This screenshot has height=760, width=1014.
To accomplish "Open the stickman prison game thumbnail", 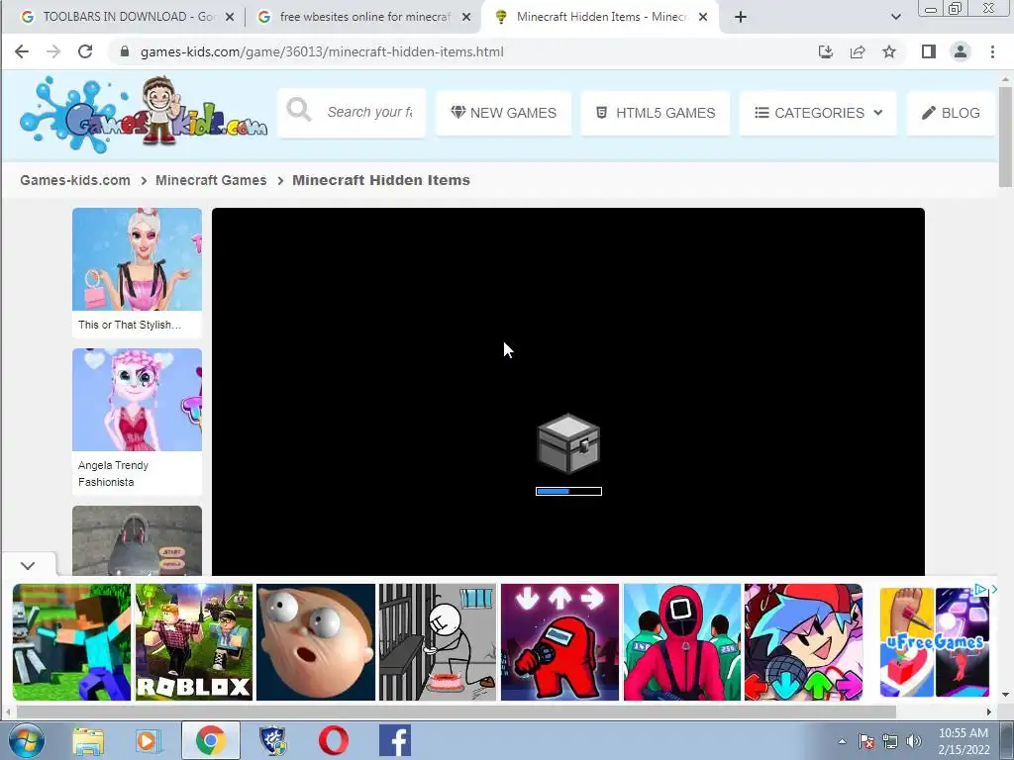I will pos(438,641).
